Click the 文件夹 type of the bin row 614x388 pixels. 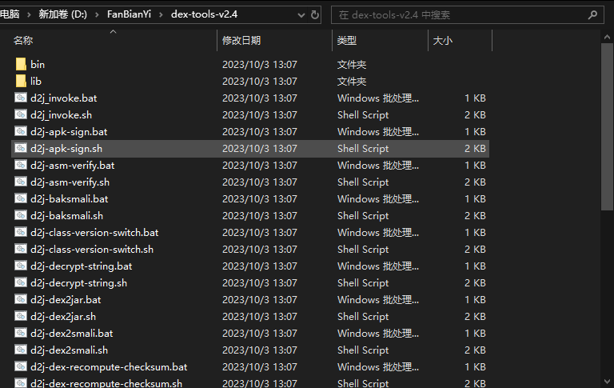click(x=352, y=64)
